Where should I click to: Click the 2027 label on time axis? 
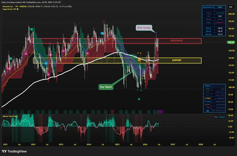point(173,144)
